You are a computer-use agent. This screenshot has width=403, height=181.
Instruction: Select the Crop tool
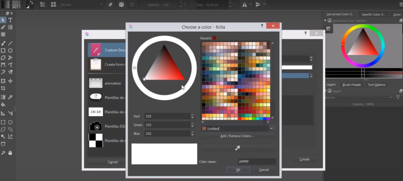pos(3,88)
